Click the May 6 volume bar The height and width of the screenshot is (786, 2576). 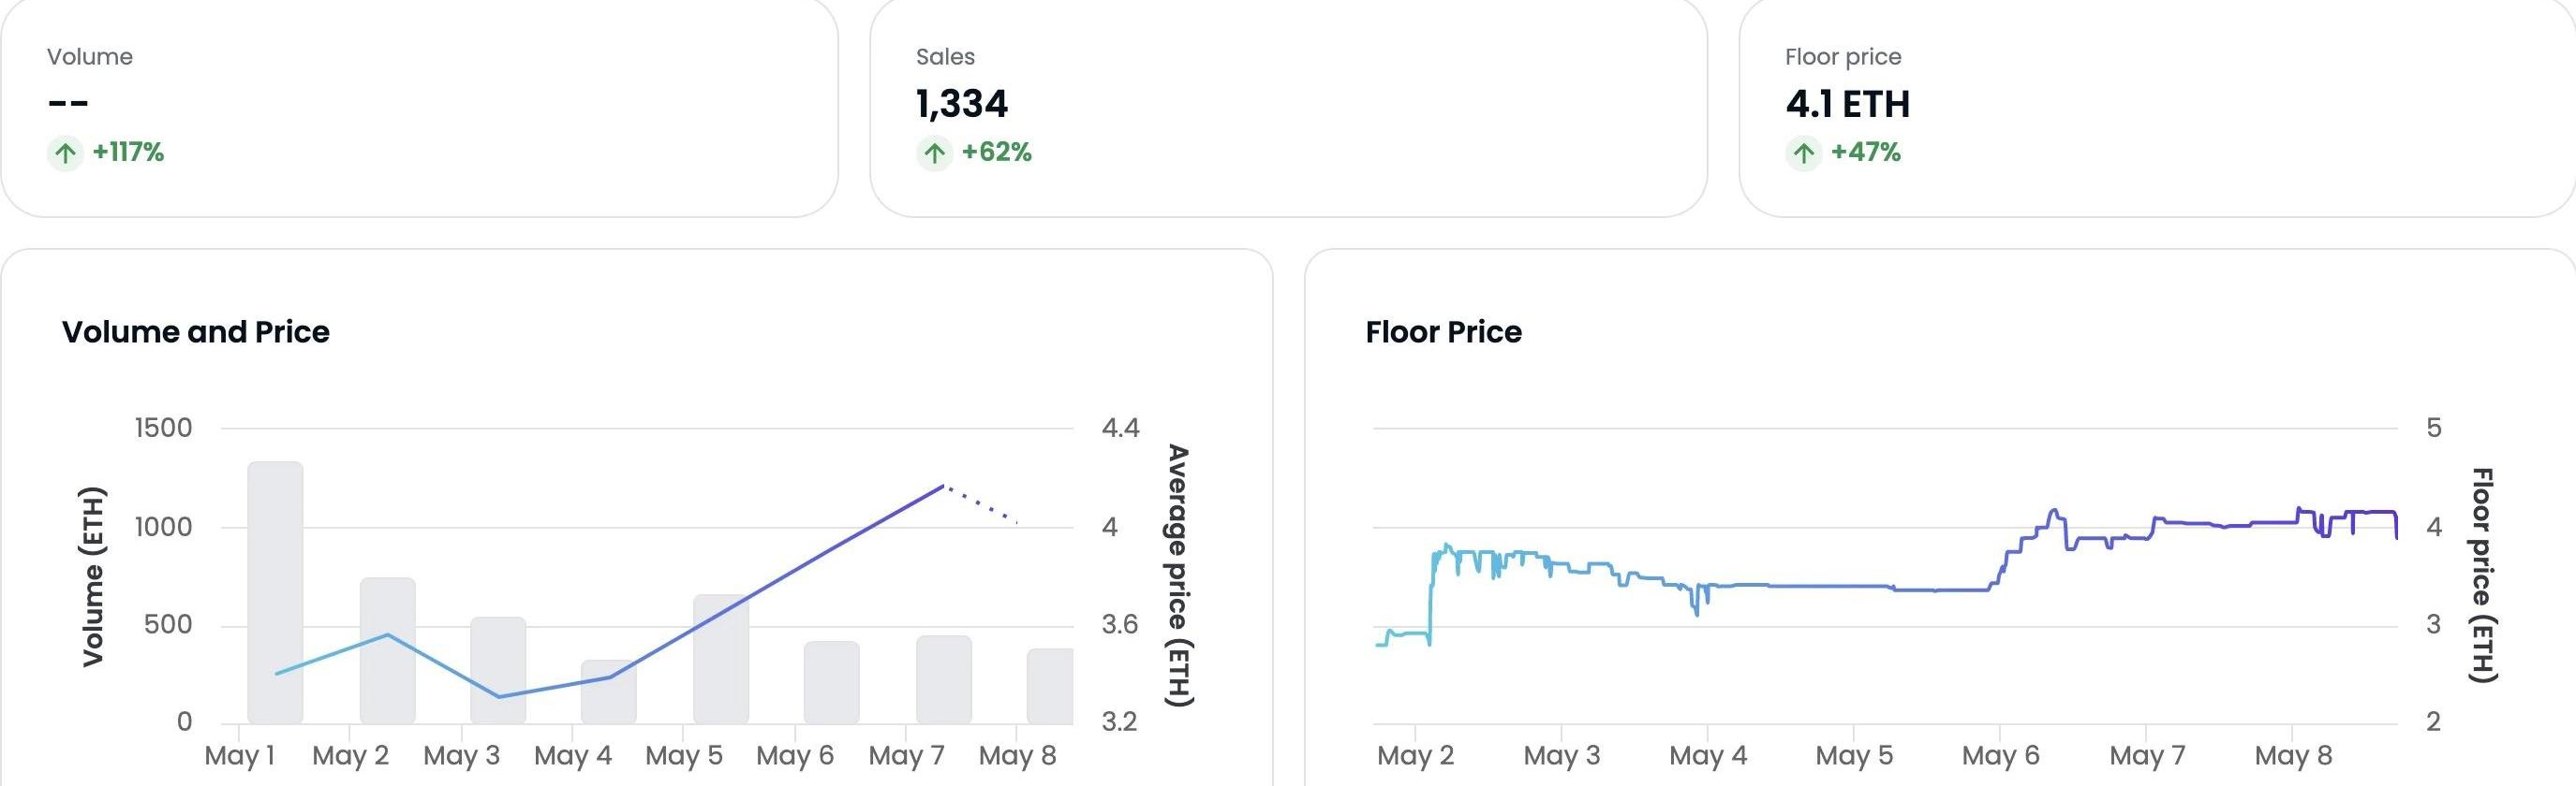[x=832, y=682]
